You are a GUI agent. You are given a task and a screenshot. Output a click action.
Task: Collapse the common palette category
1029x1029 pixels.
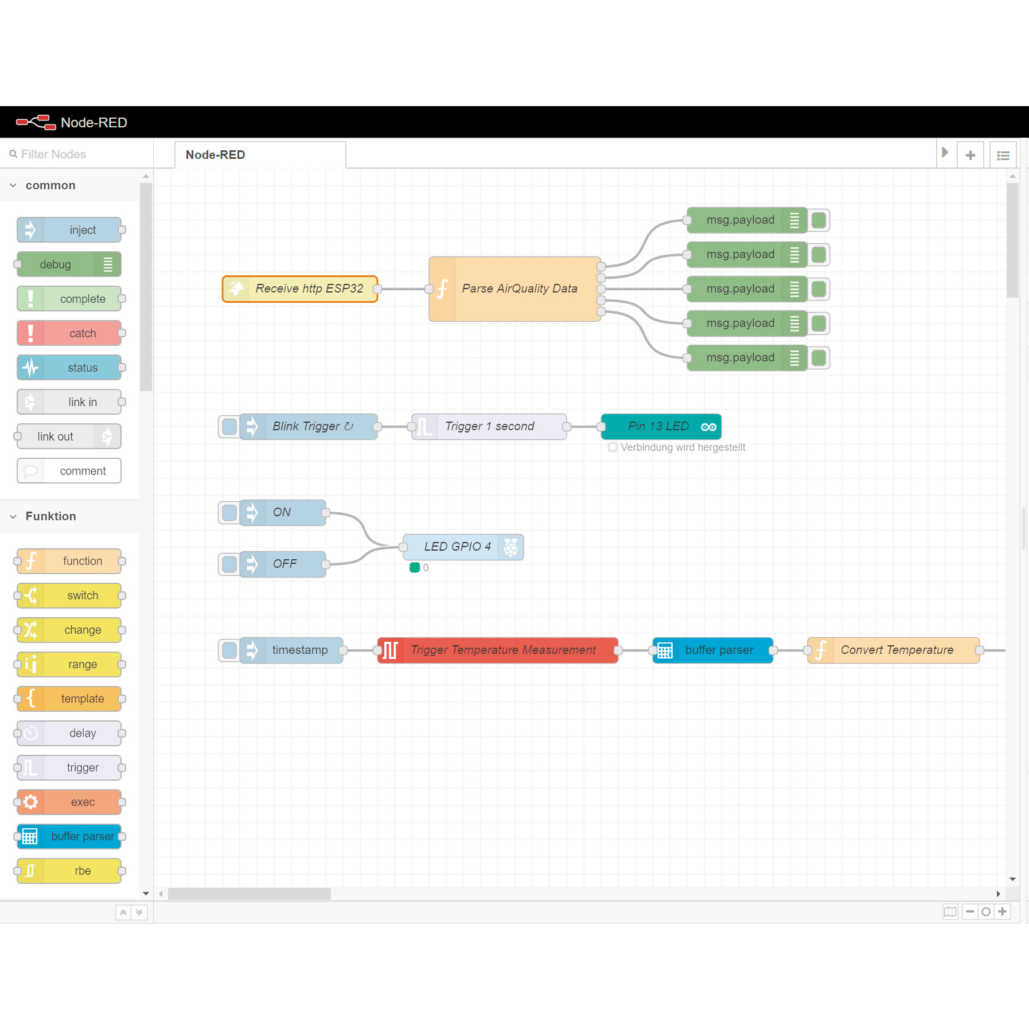(x=13, y=185)
